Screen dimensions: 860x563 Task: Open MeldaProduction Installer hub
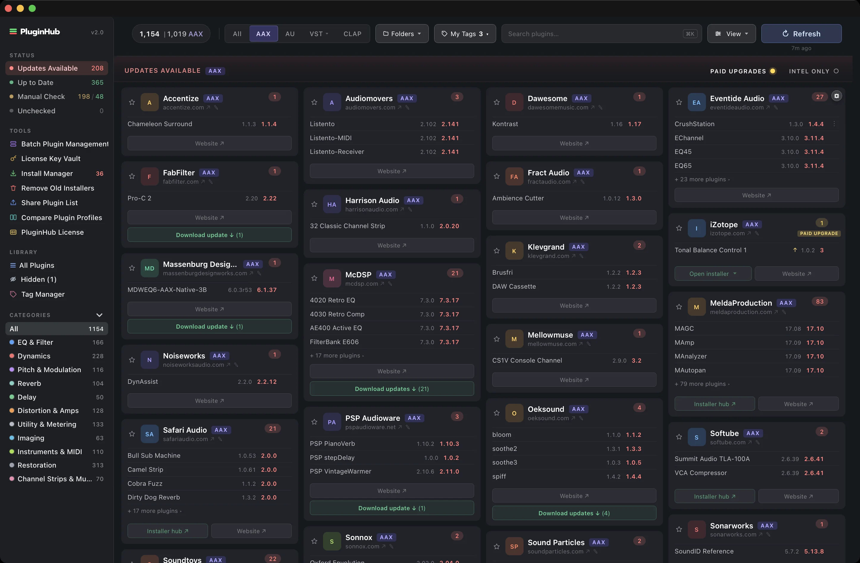pos(714,404)
